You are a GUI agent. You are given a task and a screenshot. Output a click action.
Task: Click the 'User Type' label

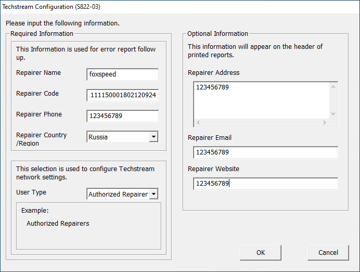point(31,192)
